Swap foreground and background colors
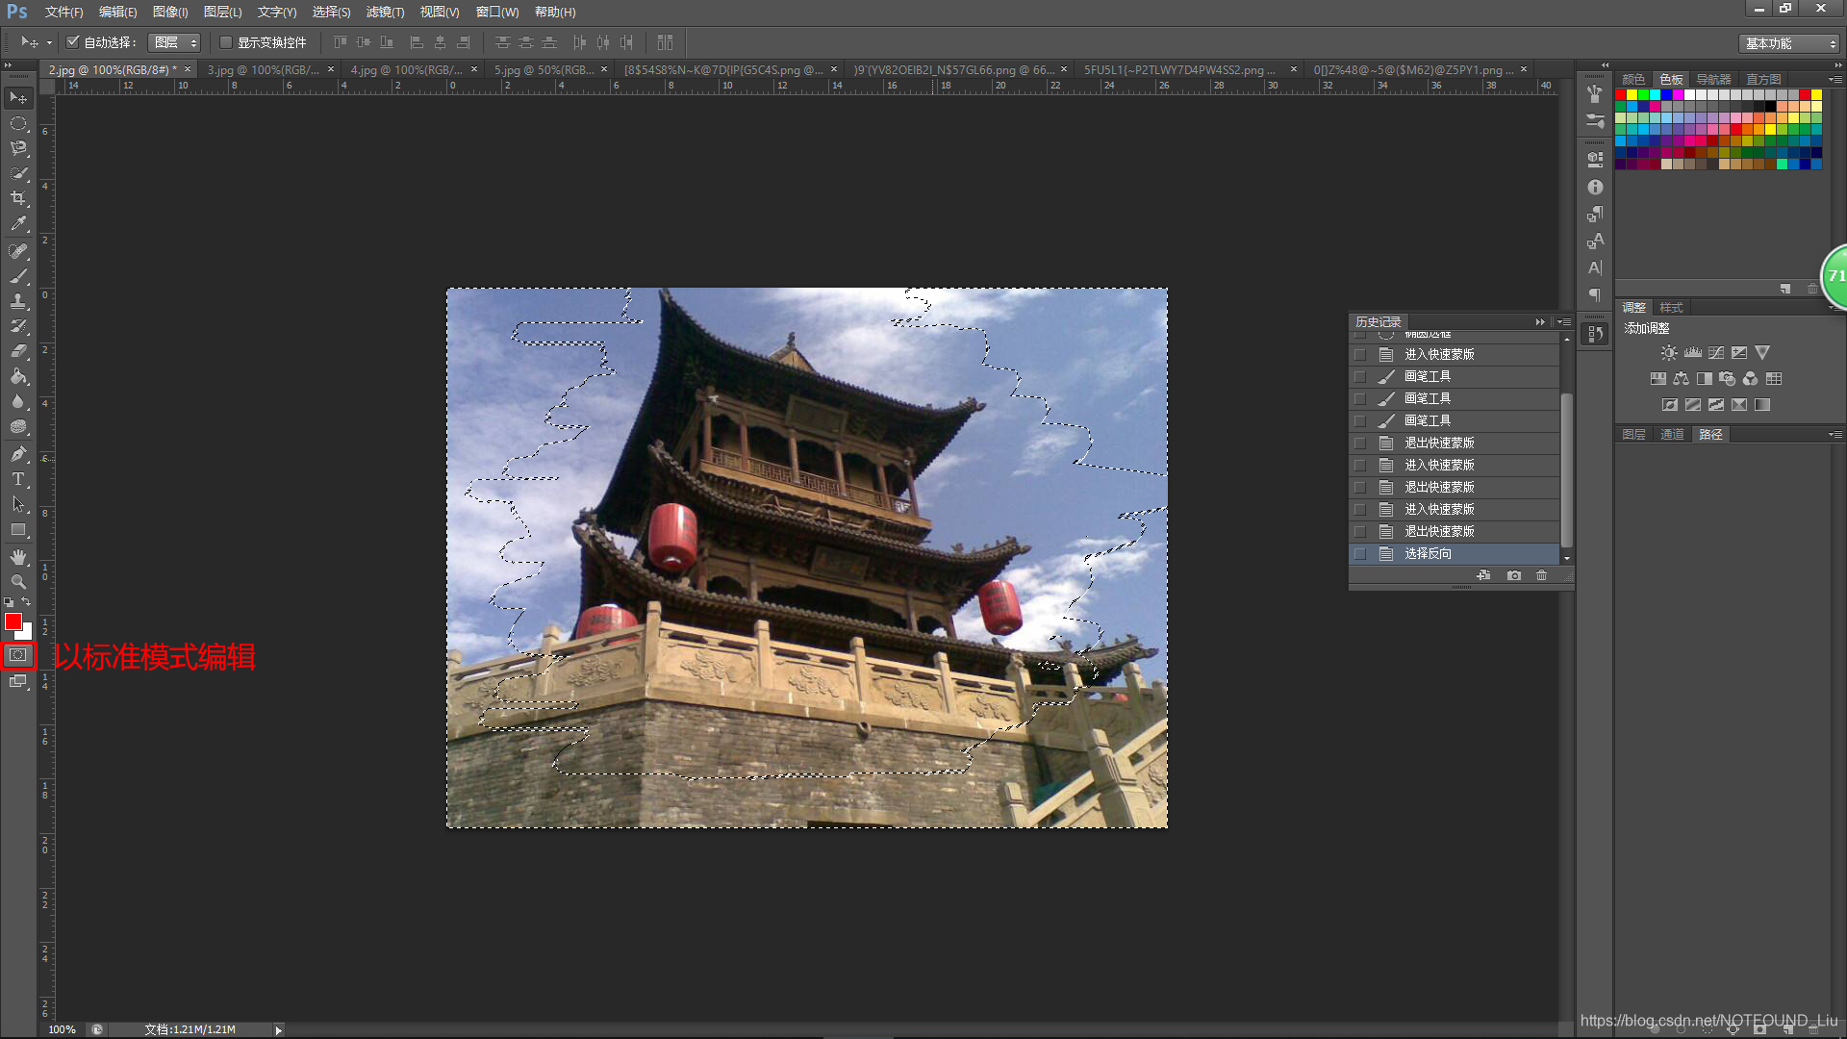Screen dimensions: 1847x1039 pyautogui.click(x=27, y=602)
